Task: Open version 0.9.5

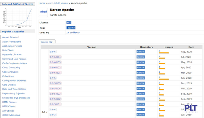Action: click(x=53, y=78)
